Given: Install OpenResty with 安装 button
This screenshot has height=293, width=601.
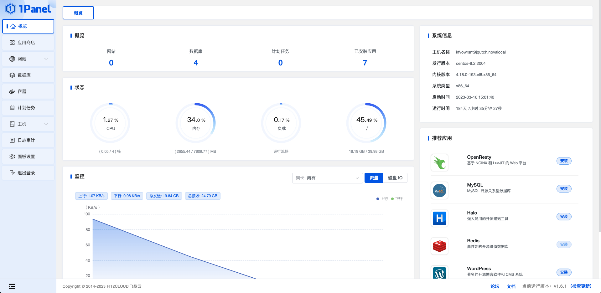Looking at the screenshot, I should 564,161.
